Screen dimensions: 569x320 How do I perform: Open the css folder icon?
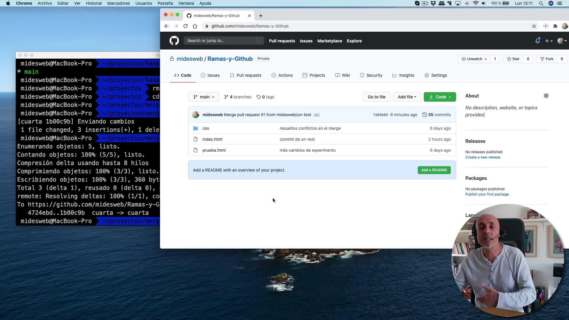tap(195, 128)
